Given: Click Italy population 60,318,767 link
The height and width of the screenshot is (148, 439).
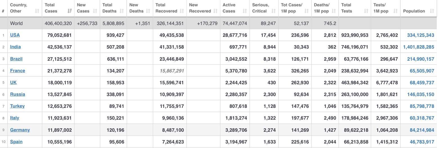Looking at the screenshot, I should click(x=422, y=118).
